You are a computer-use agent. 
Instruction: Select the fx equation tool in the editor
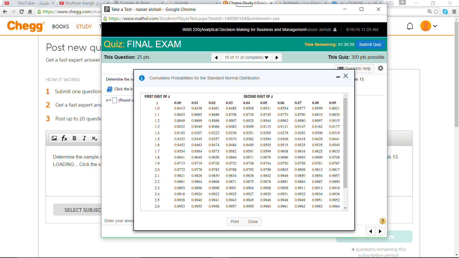64,138
